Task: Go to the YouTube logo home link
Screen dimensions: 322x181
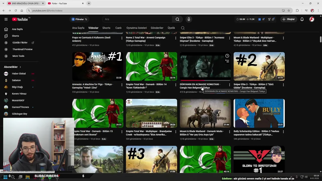Action: pos(20,19)
